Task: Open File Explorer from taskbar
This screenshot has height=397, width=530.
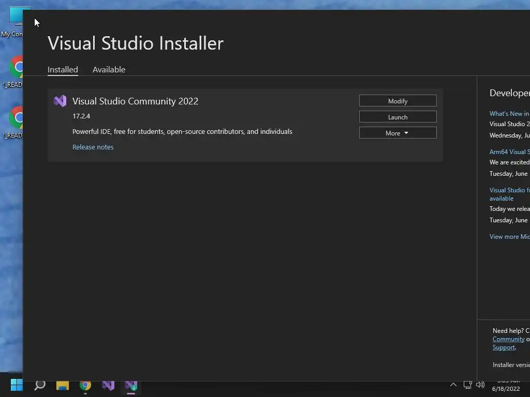Action: tap(63, 385)
